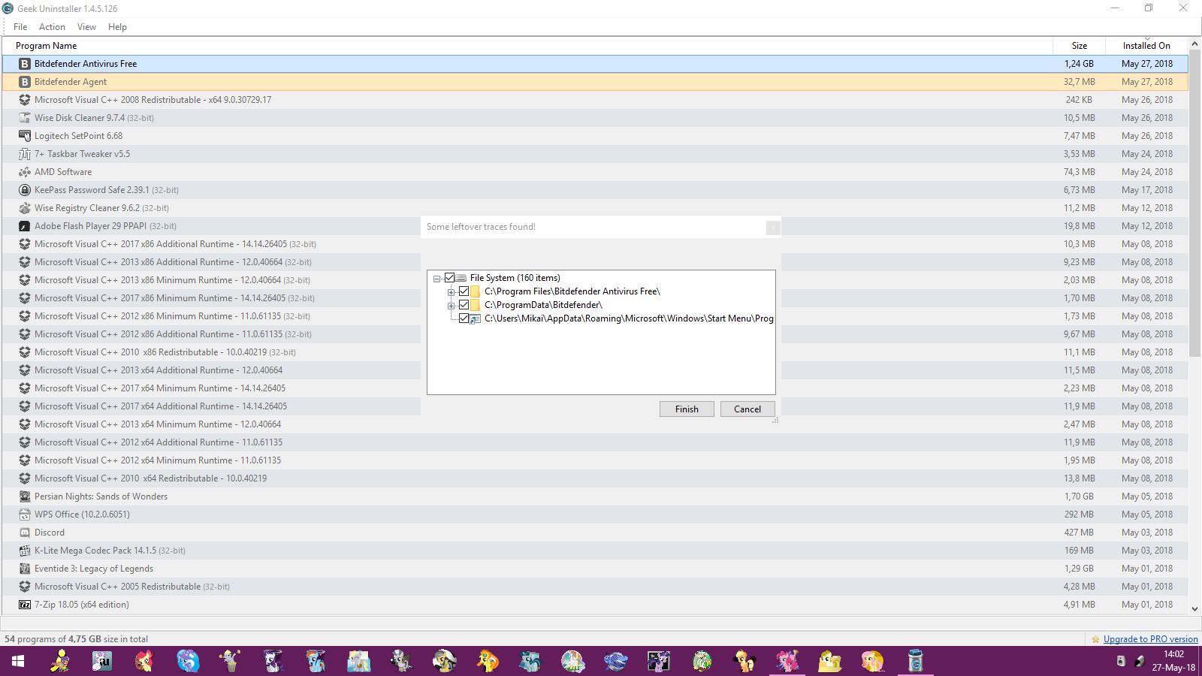The height and width of the screenshot is (676, 1202).
Task: Click the status text '54 programs of 4,75 GB'
Action: pos(77,639)
